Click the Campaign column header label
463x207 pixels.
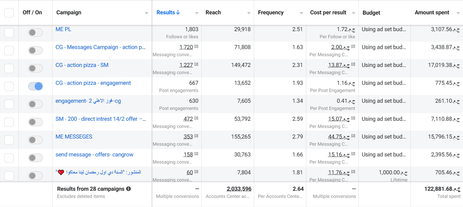69,12
